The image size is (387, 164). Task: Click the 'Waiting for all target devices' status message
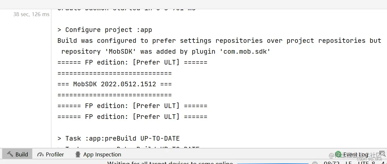point(170,163)
